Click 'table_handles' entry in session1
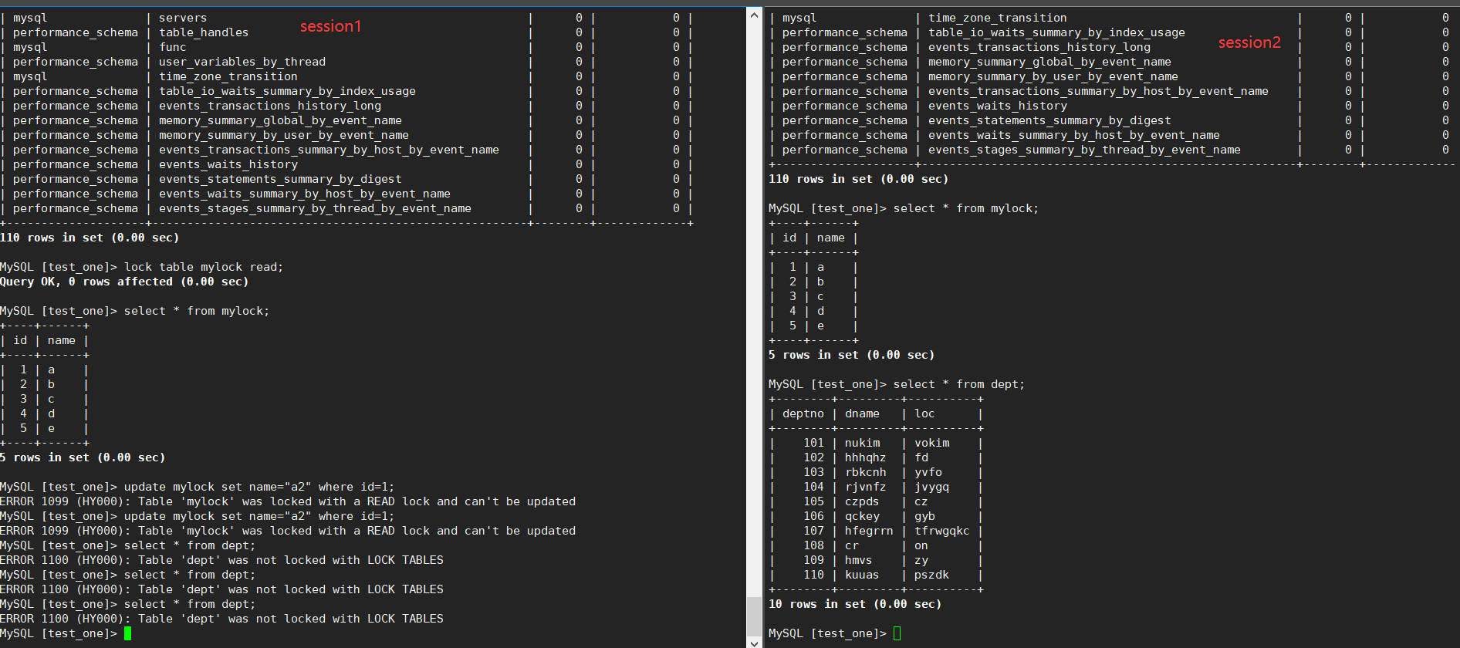This screenshot has width=1460, height=648. 204,32
